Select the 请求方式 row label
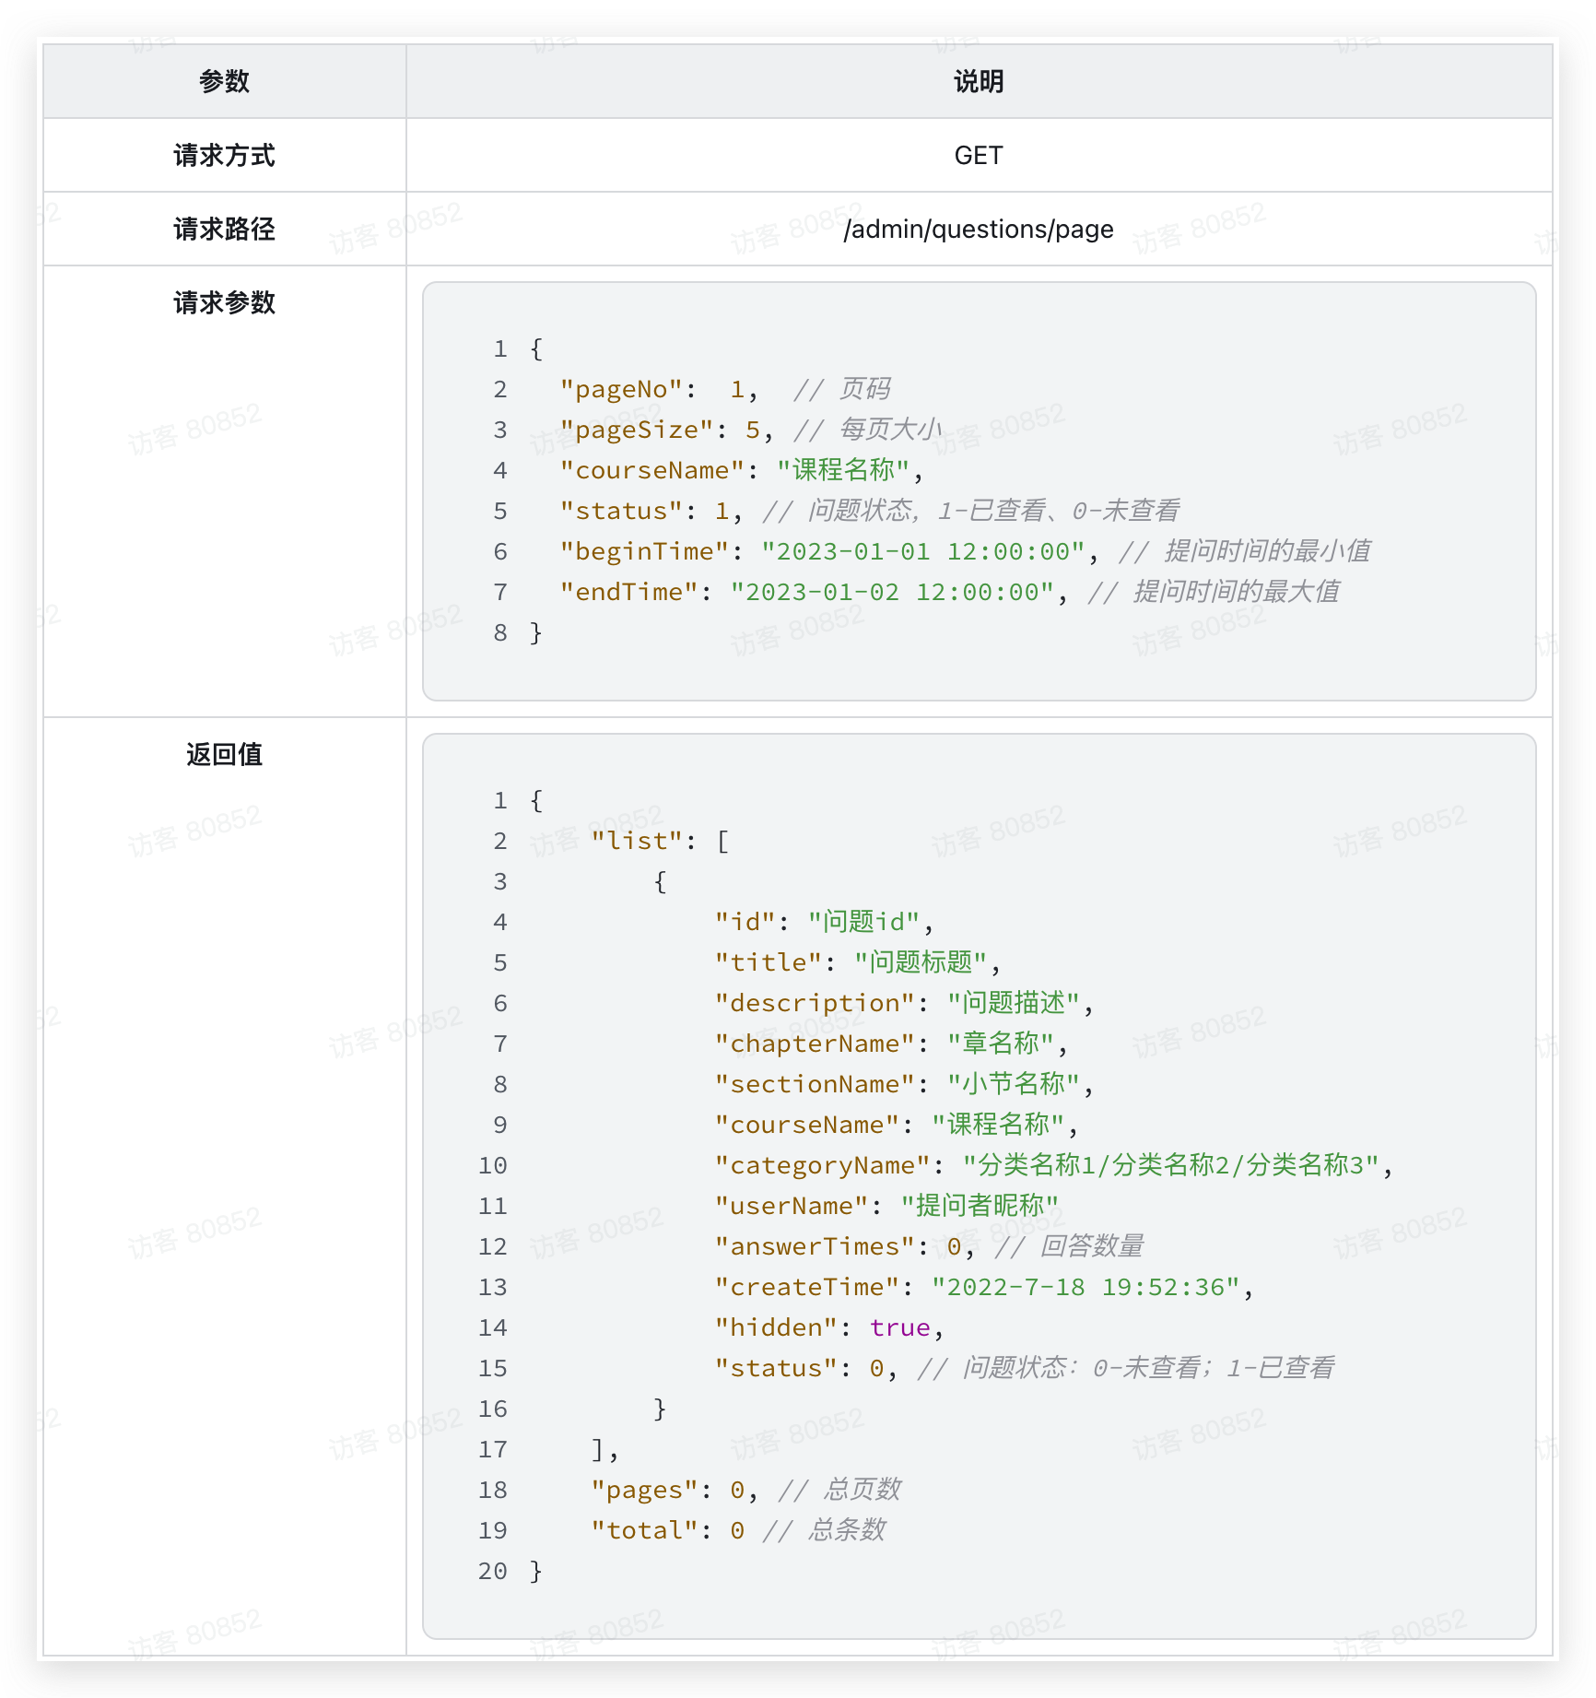The width and height of the screenshot is (1596, 1698). pos(224,155)
